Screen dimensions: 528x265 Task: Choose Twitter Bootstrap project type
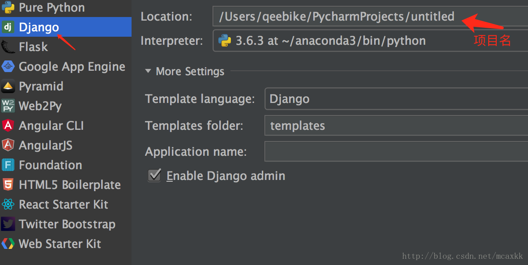[67, 224]
